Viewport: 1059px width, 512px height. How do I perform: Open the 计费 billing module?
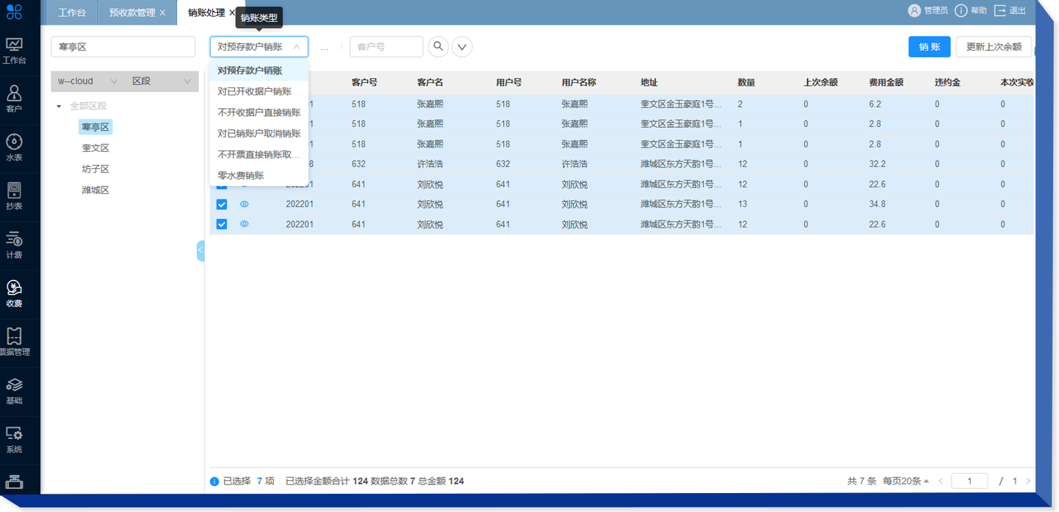pyautogui.click(x=14, y=245)
